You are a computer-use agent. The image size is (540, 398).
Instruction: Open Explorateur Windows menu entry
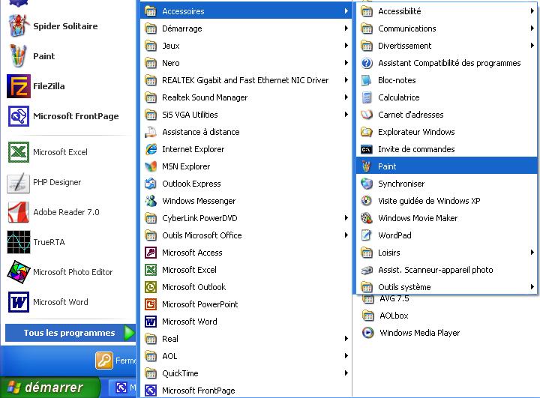click(447, 132)
